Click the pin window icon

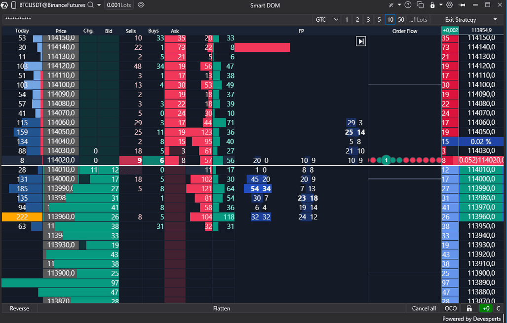point(462,5)
